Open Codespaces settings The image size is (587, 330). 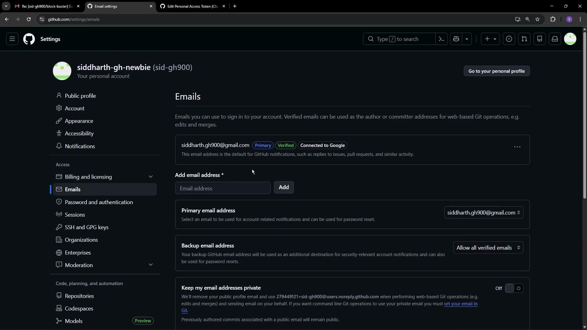click(105, 309)
